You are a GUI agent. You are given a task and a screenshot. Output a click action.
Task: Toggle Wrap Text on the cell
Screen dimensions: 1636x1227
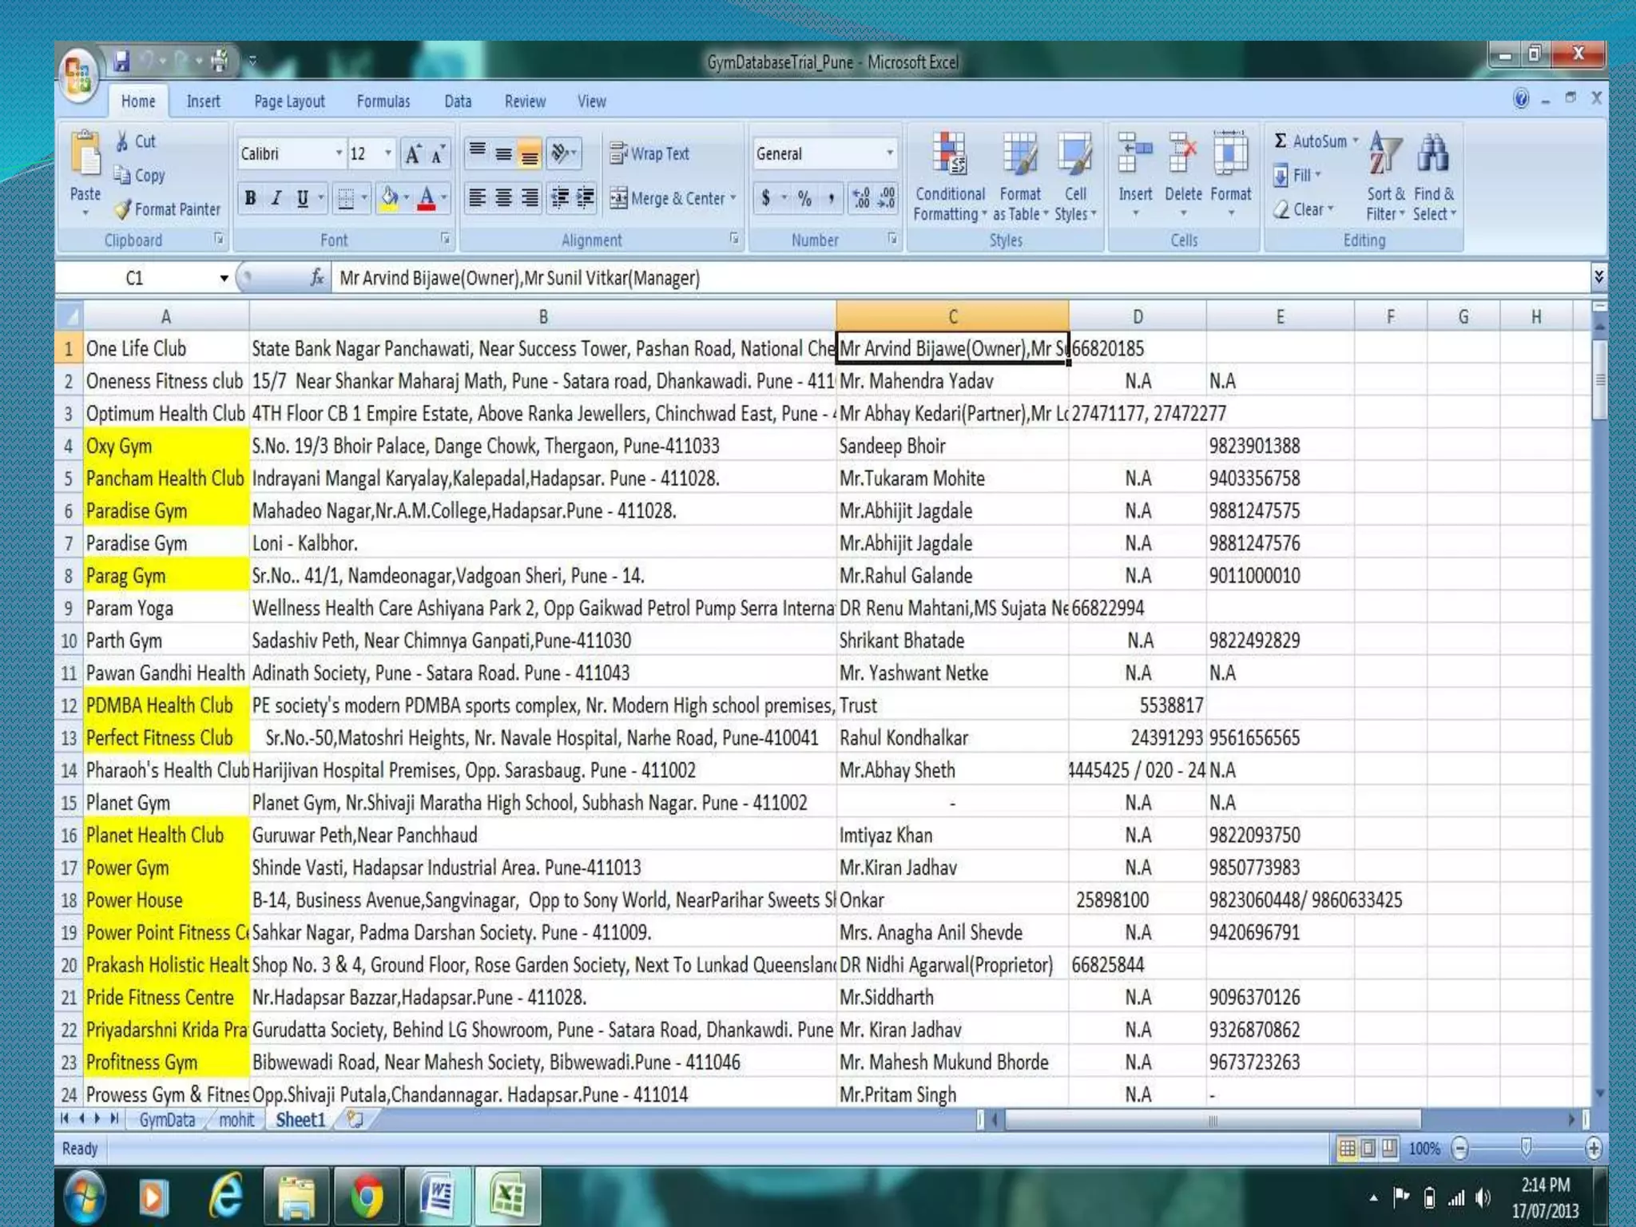649,153
